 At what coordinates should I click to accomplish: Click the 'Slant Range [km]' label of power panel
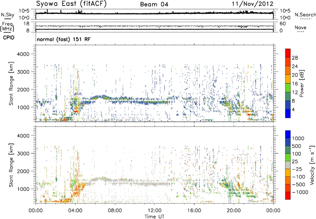[x=11, y=83]
